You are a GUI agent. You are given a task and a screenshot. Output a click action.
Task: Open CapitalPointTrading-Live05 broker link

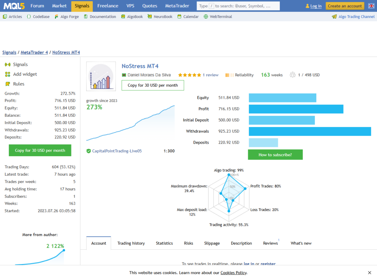point(117,151)
